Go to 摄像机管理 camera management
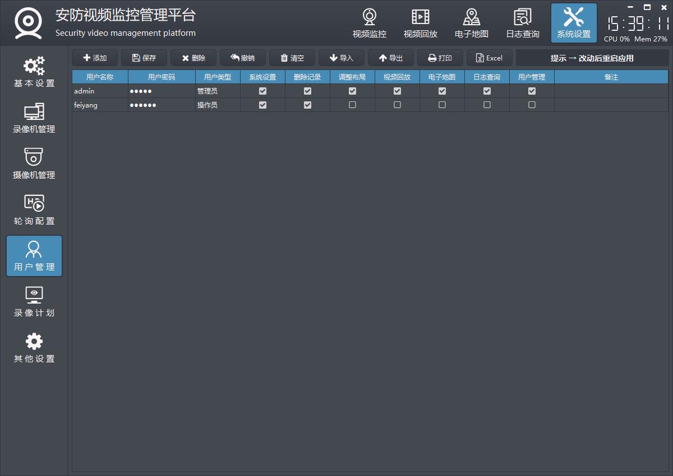Screen dimensions: 673x476 (x=34, y=164)
